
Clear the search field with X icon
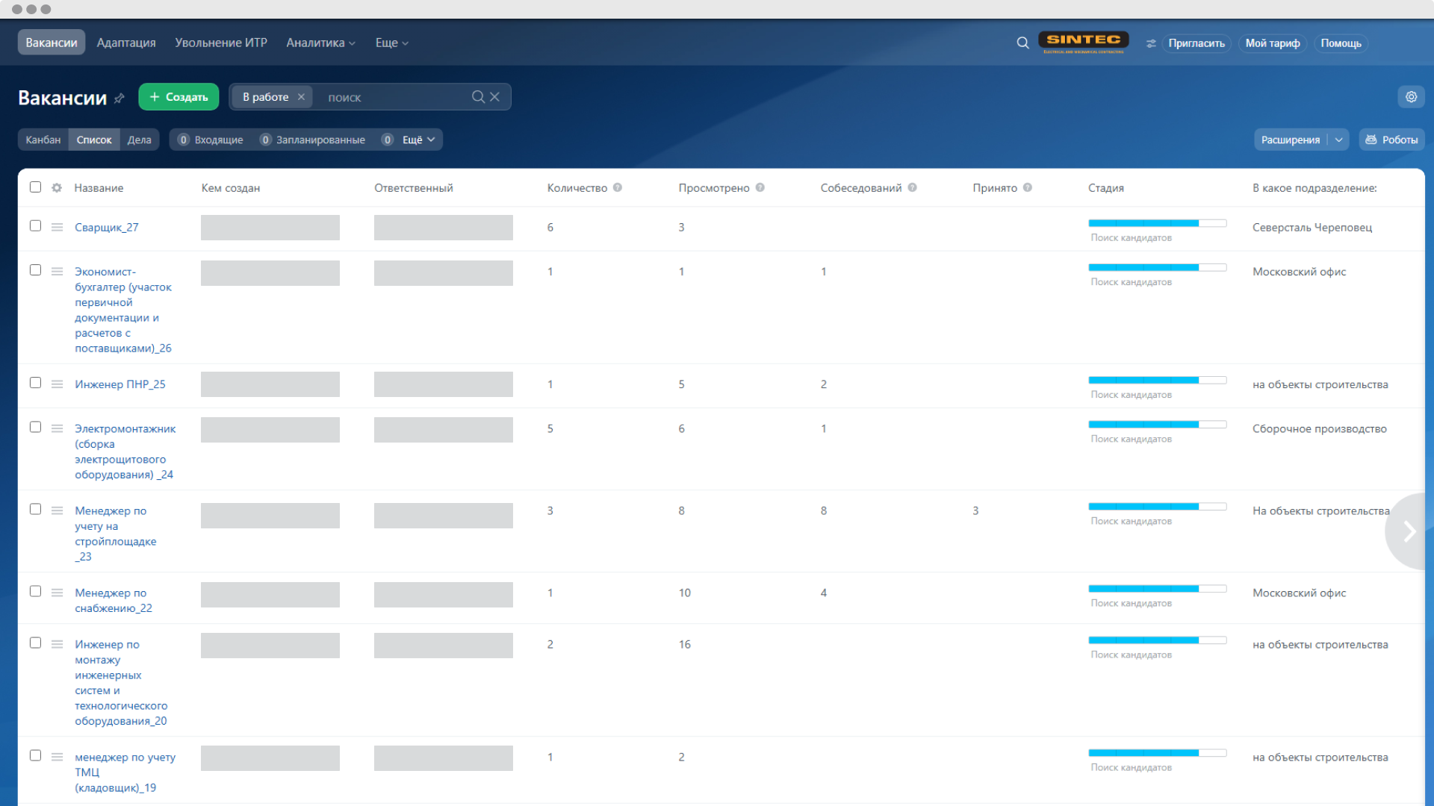[x=494, y=97]
